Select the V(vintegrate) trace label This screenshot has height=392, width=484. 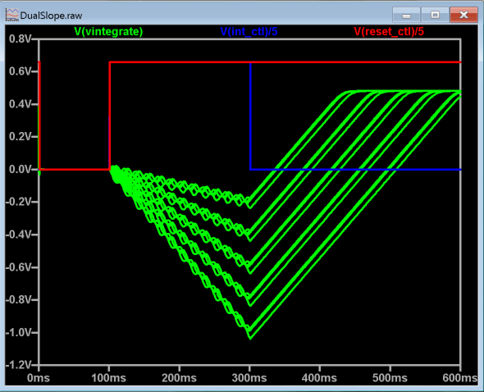tap(108, 31)
